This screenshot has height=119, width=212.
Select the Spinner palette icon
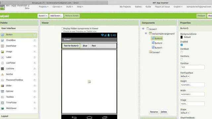[2, 91]
